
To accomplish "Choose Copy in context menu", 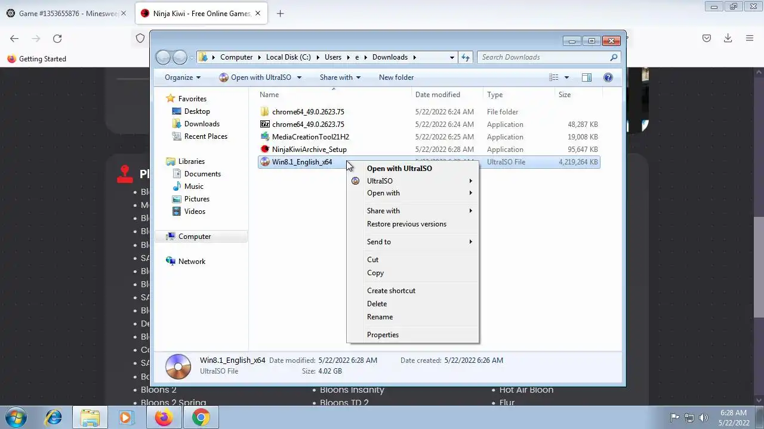I will [375, 273].
